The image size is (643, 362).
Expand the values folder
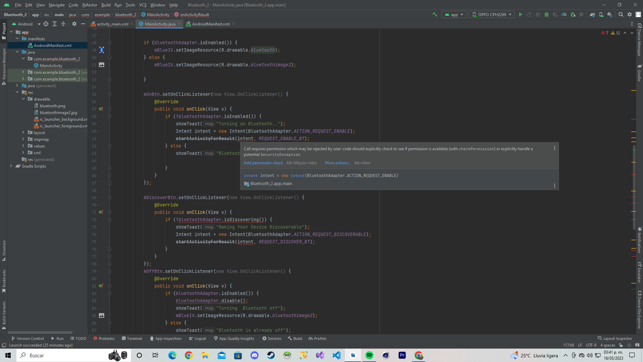click(23, 146)
